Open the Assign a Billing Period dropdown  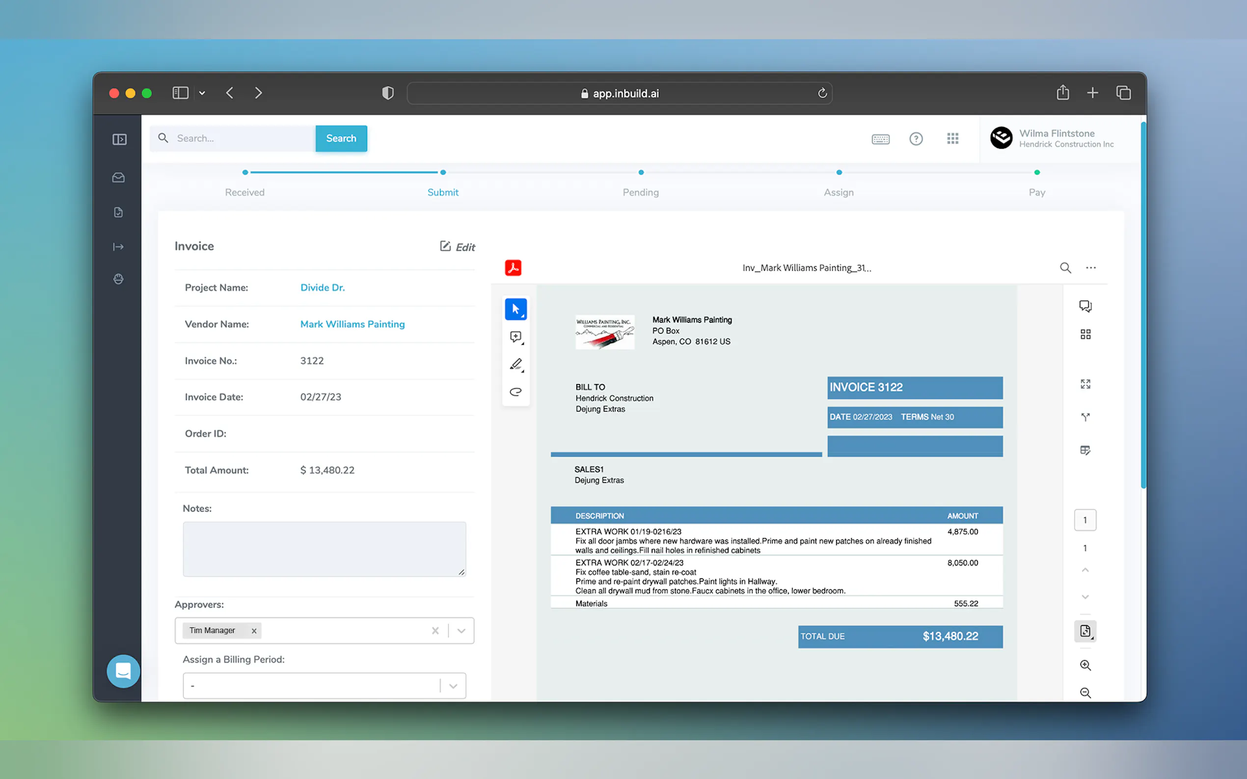pyautogui.click(x=453, y=686)
